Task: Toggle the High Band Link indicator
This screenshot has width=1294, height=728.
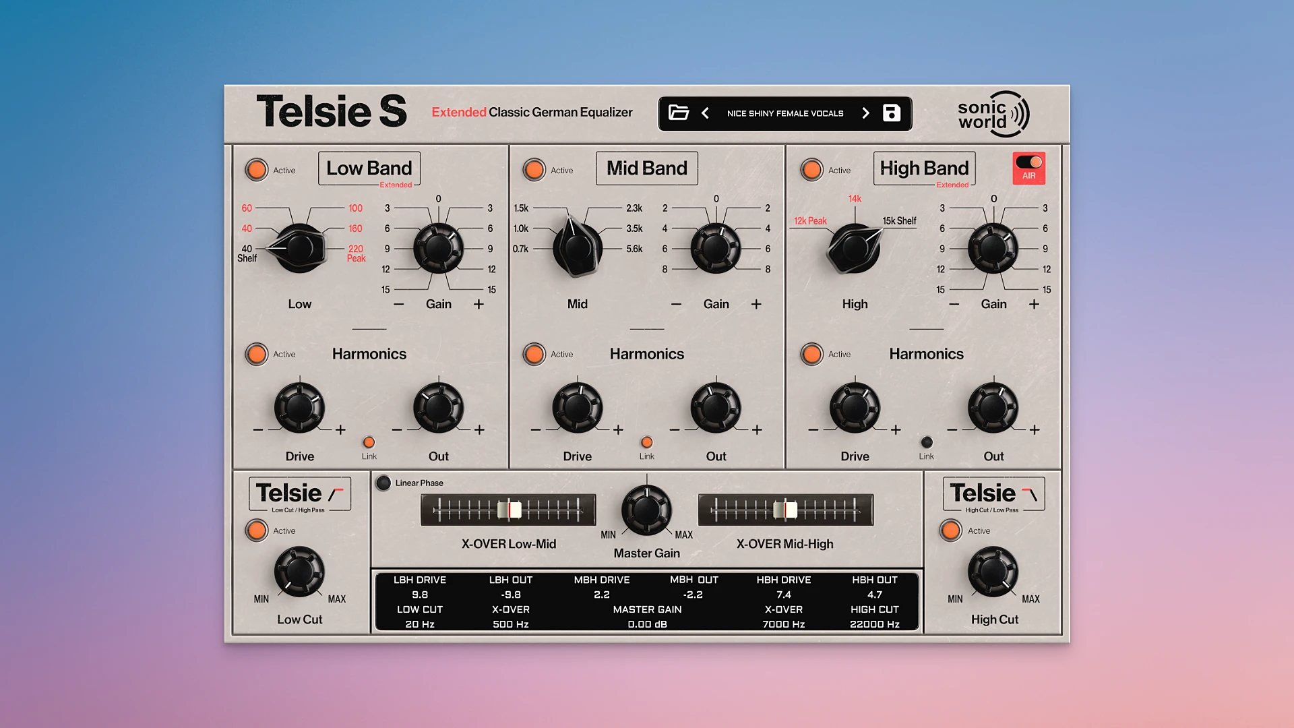Action: [x=927, y=442]
